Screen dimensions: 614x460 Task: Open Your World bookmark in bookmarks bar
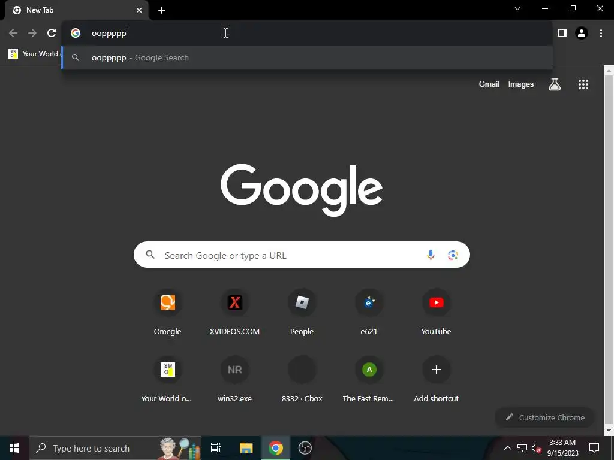click(34, 54)
